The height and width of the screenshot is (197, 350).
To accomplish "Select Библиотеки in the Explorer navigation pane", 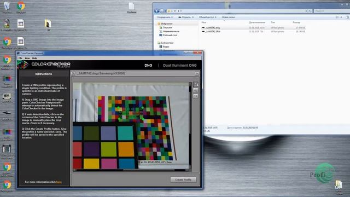I will [167, 43].
